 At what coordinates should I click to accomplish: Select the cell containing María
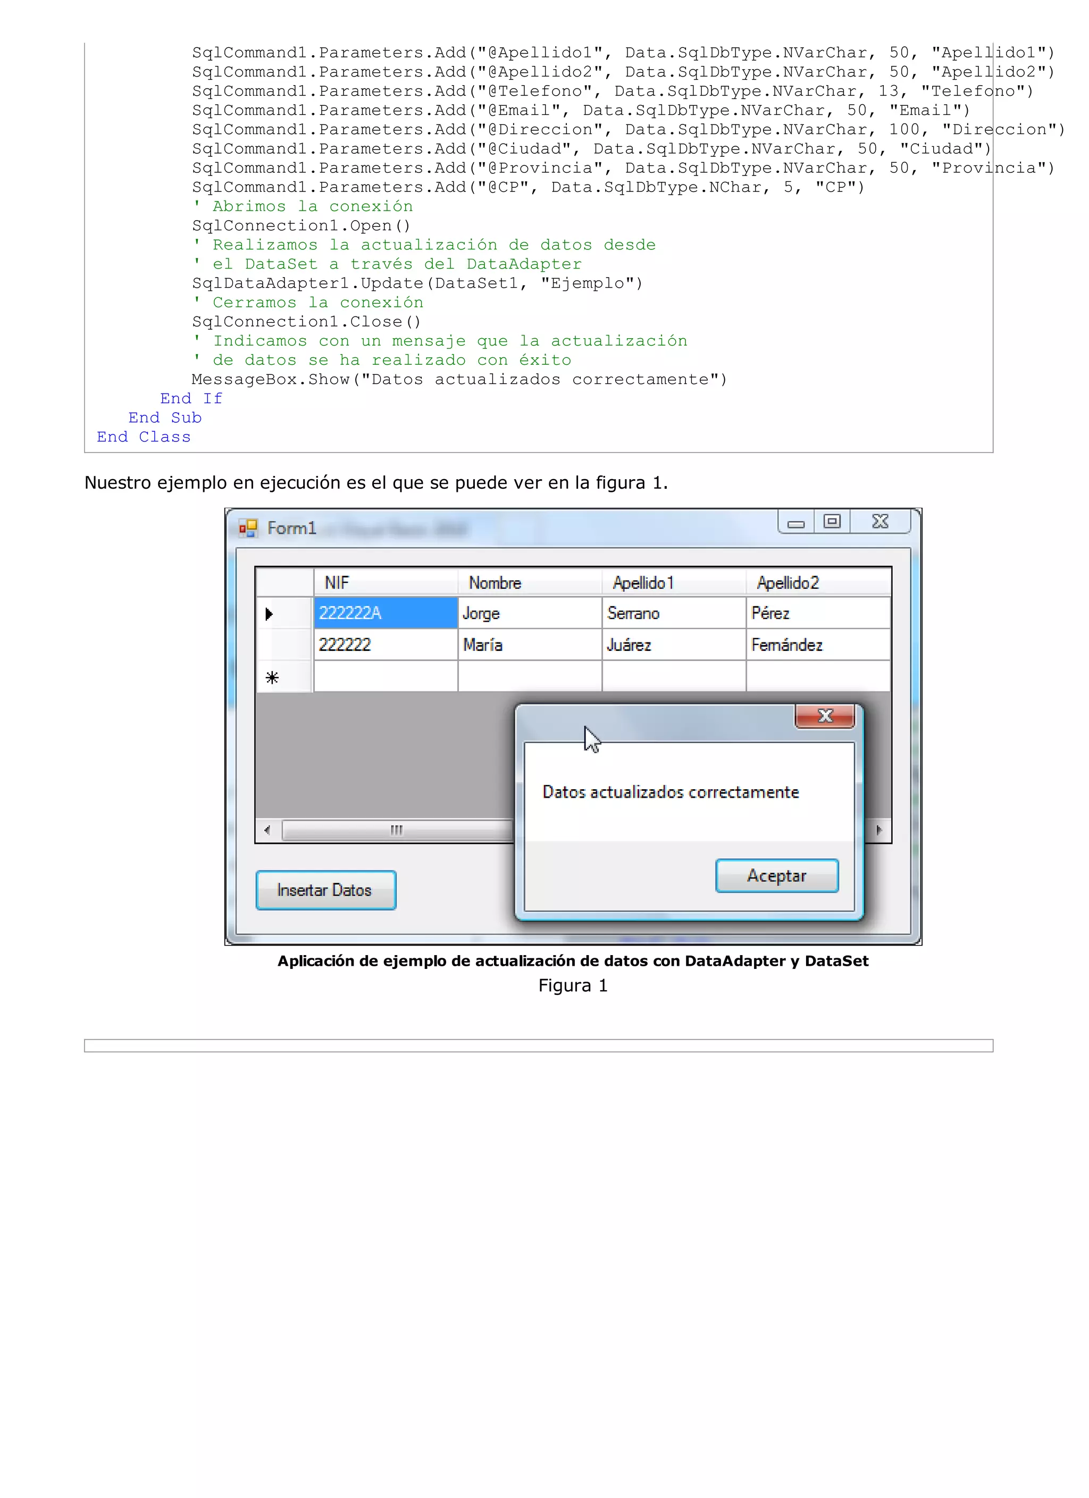click(x=530, y=645)
